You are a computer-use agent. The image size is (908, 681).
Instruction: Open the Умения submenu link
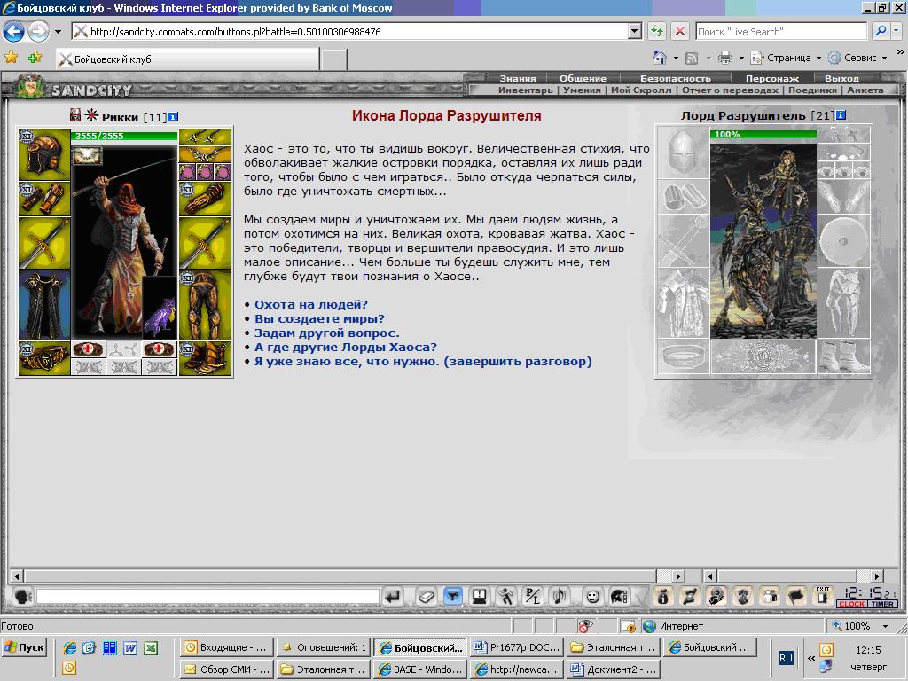(582, 90)
